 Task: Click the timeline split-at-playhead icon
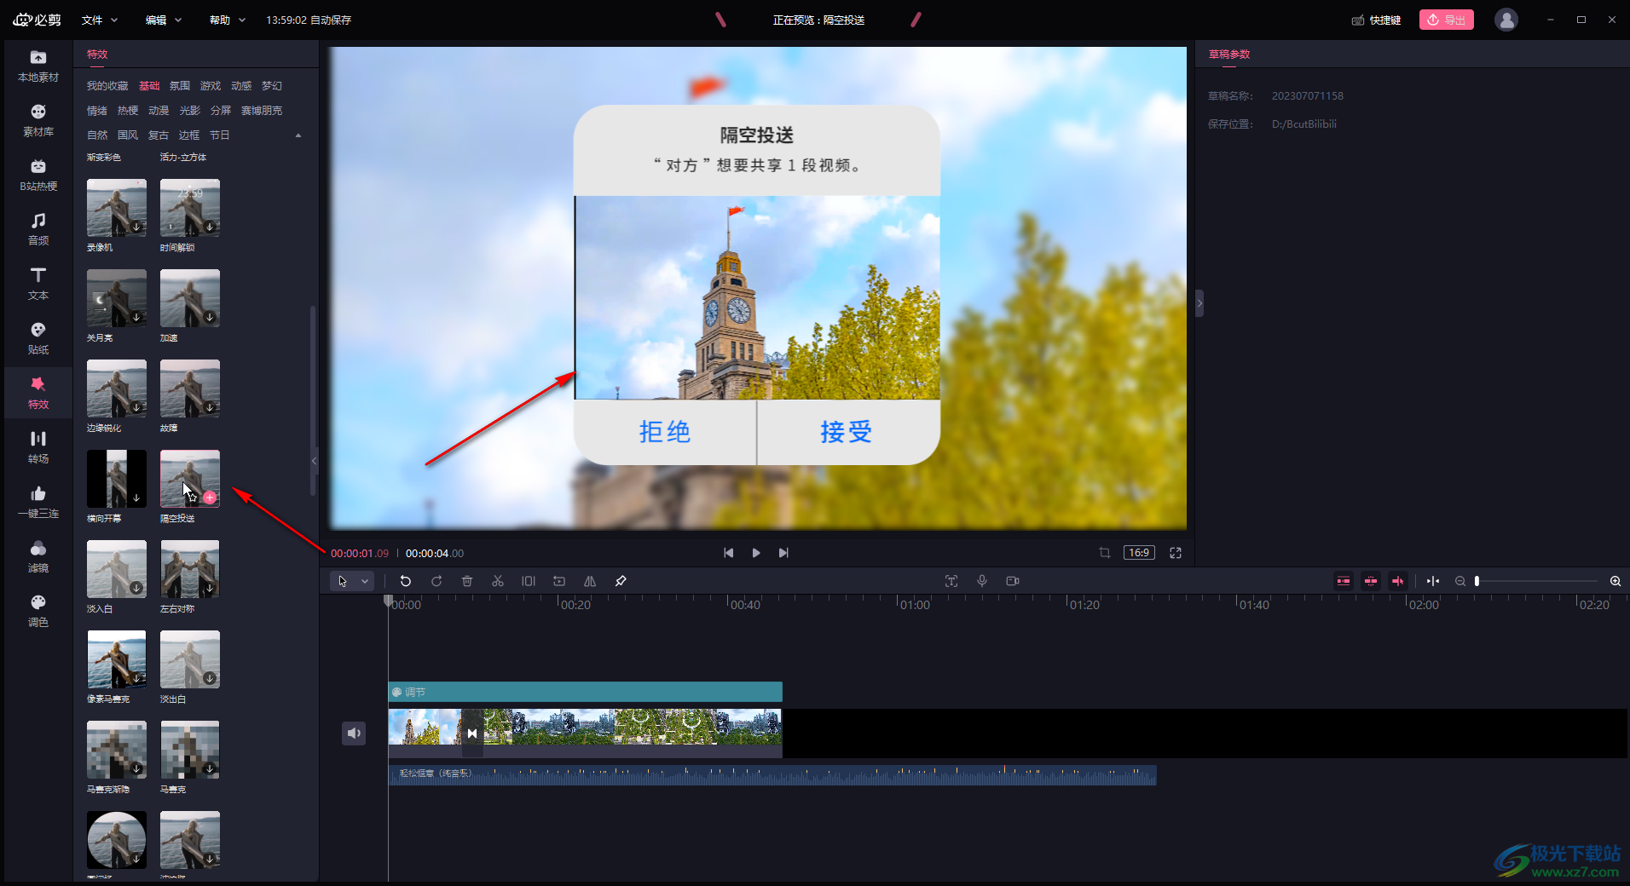pos(1433,581)
